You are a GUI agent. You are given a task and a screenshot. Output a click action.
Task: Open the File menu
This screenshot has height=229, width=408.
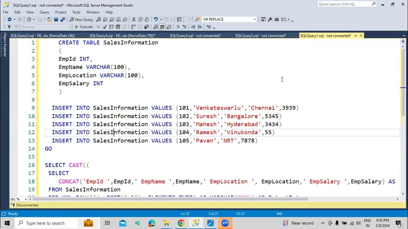[x=6, y=12]
